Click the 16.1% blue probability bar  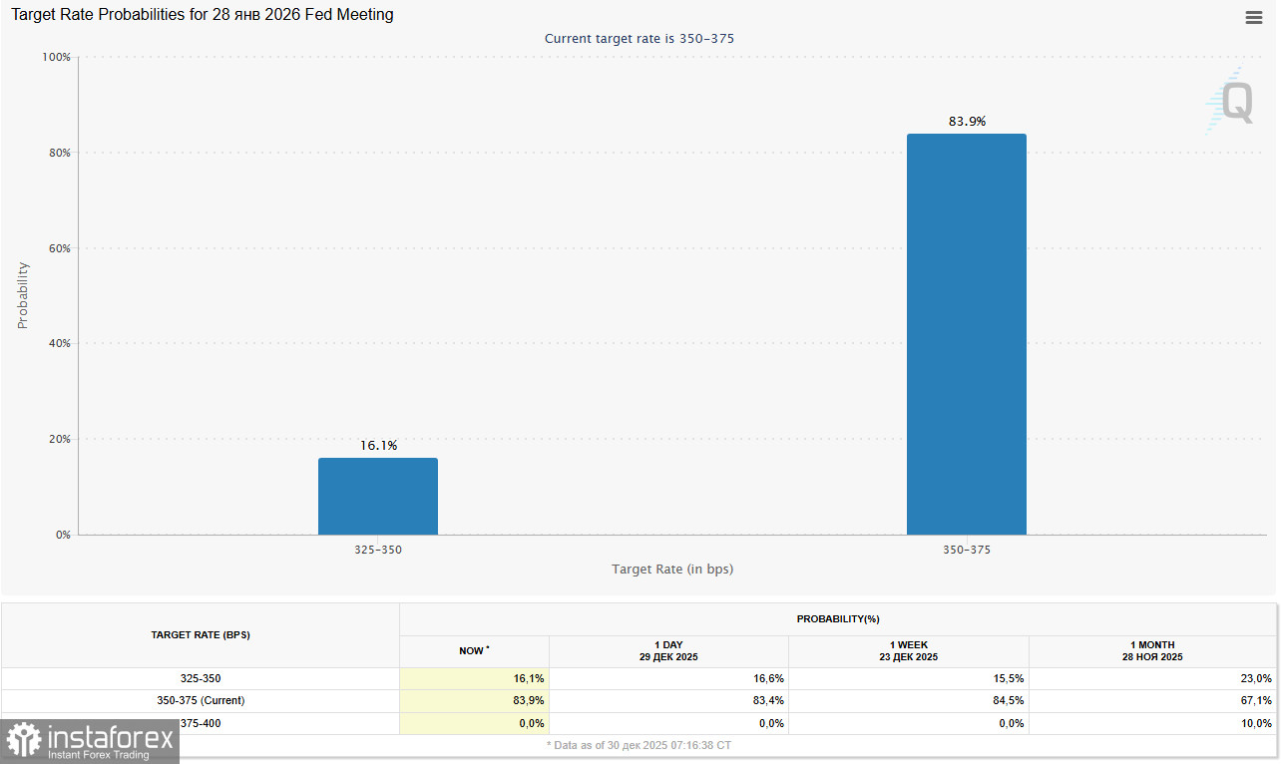pyautogui.click(x=377, y=496)
